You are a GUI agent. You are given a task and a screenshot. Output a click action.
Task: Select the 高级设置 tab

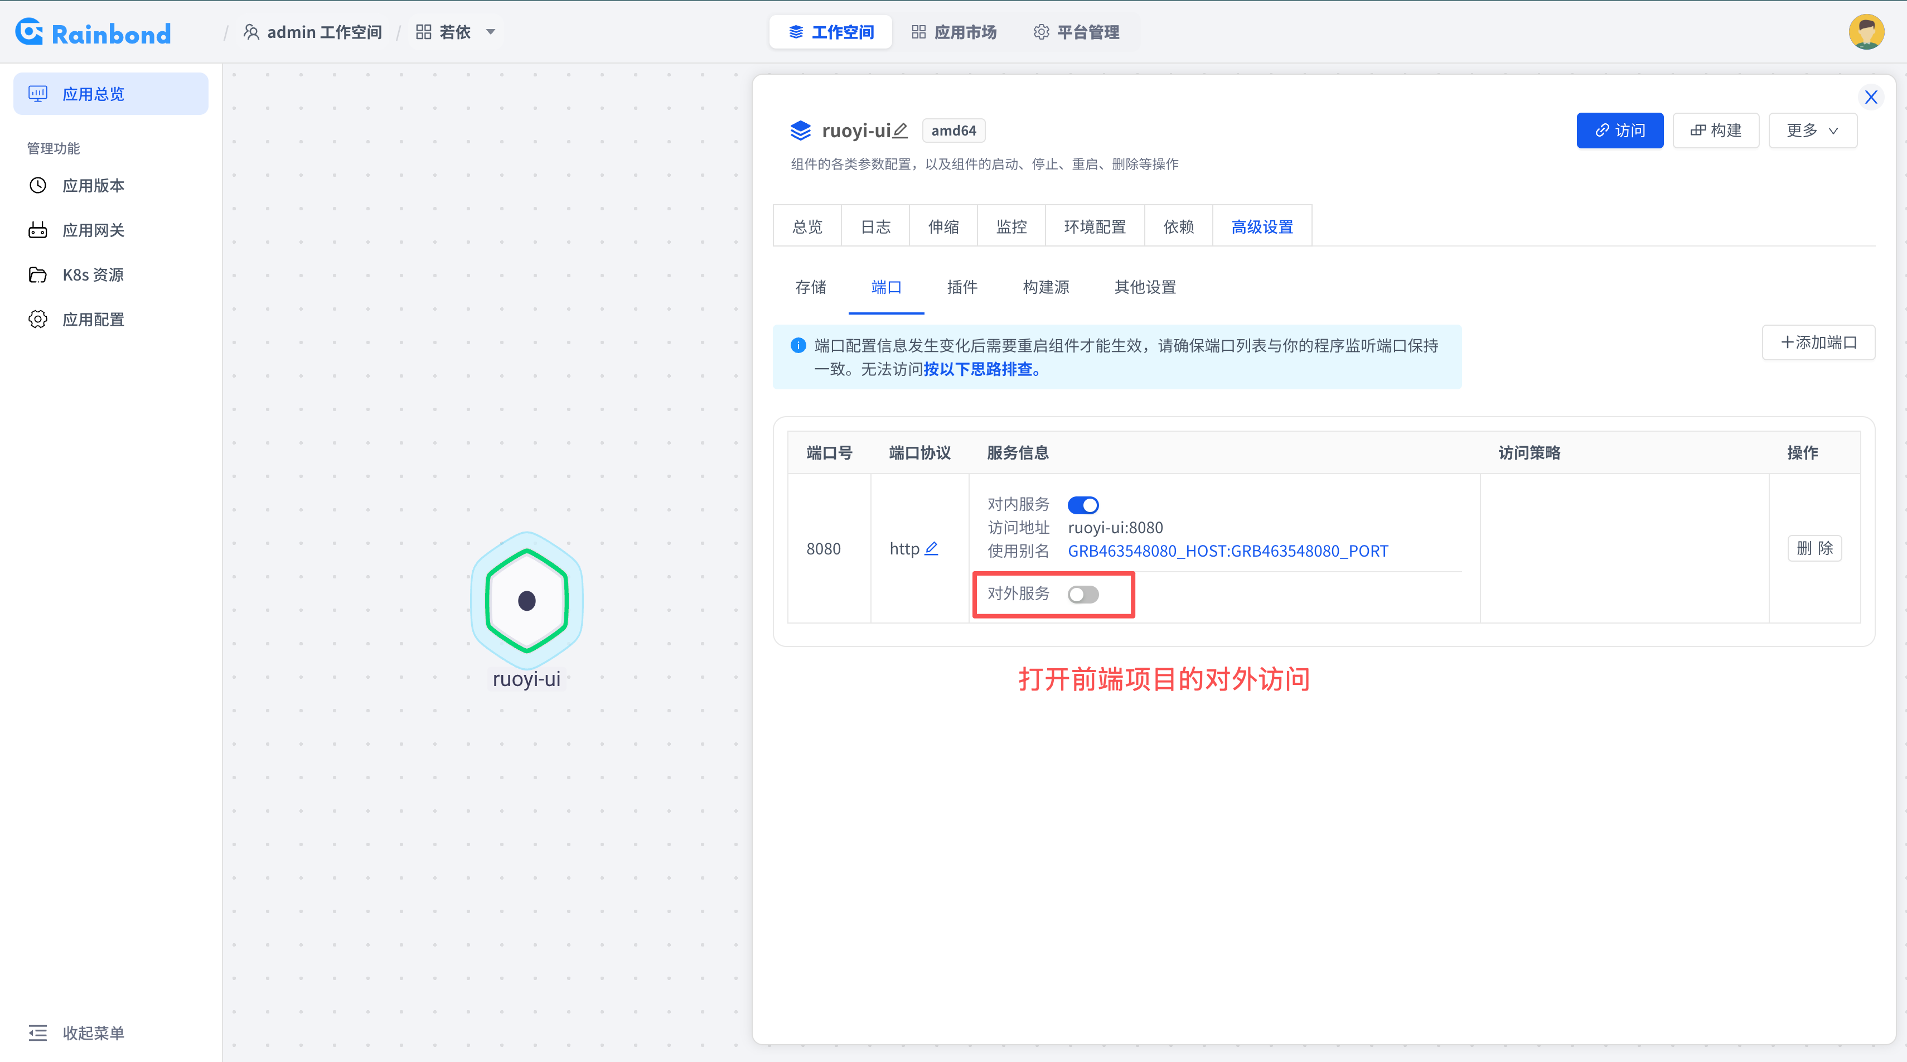click(x=1262, y=226)
